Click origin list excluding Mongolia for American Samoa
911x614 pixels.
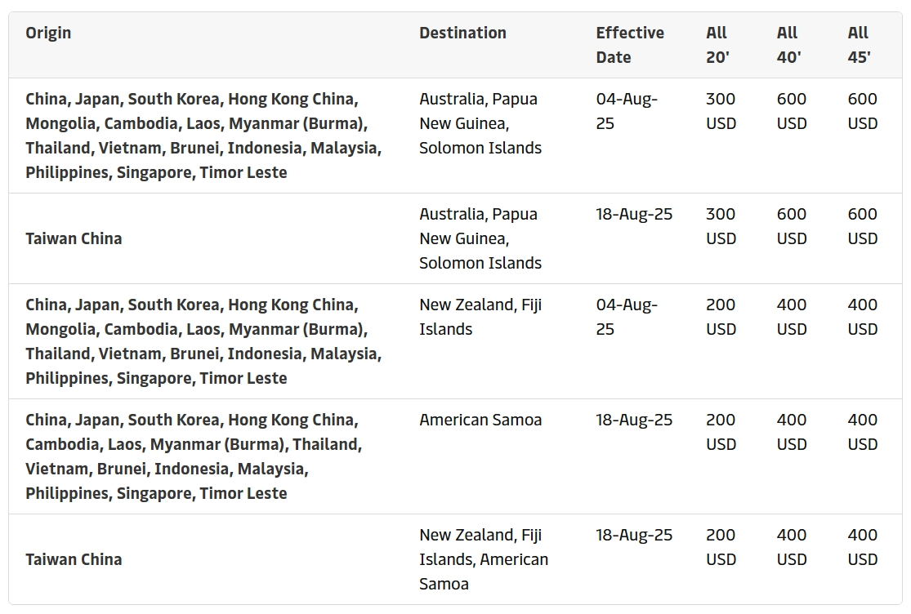(194, 456)
